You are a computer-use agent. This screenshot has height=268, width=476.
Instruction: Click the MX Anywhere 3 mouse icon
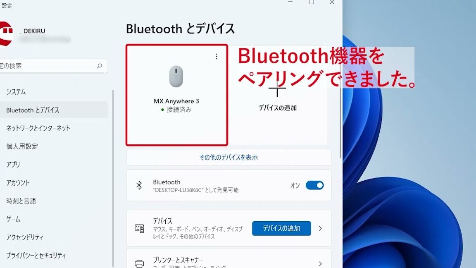pyautogui.click(x=176, y=76)
